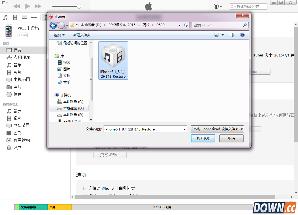Expand the 文件名 combo box dropdown
Image resolution: width=298 pixels, height=215 pixels.
pyautogui.click(x=184, y=129)
